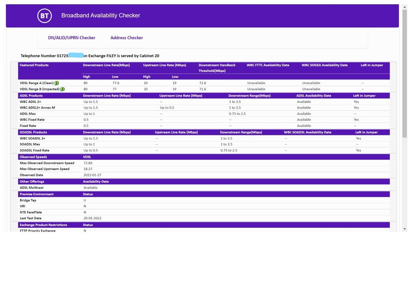This screenshot has width=417, height=295.
Task: Open info icon beside VDSL Range B (Impacted)
Action: (62, 89)
